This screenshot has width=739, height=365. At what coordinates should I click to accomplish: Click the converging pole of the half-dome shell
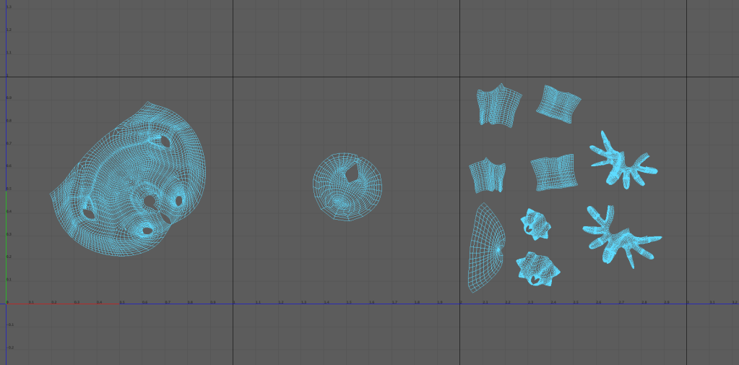point(498,249)
